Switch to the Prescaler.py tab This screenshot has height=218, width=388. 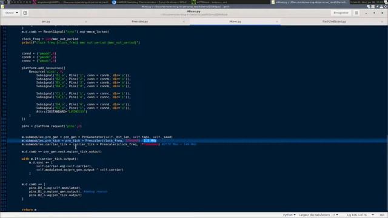[x=140, y=22]
